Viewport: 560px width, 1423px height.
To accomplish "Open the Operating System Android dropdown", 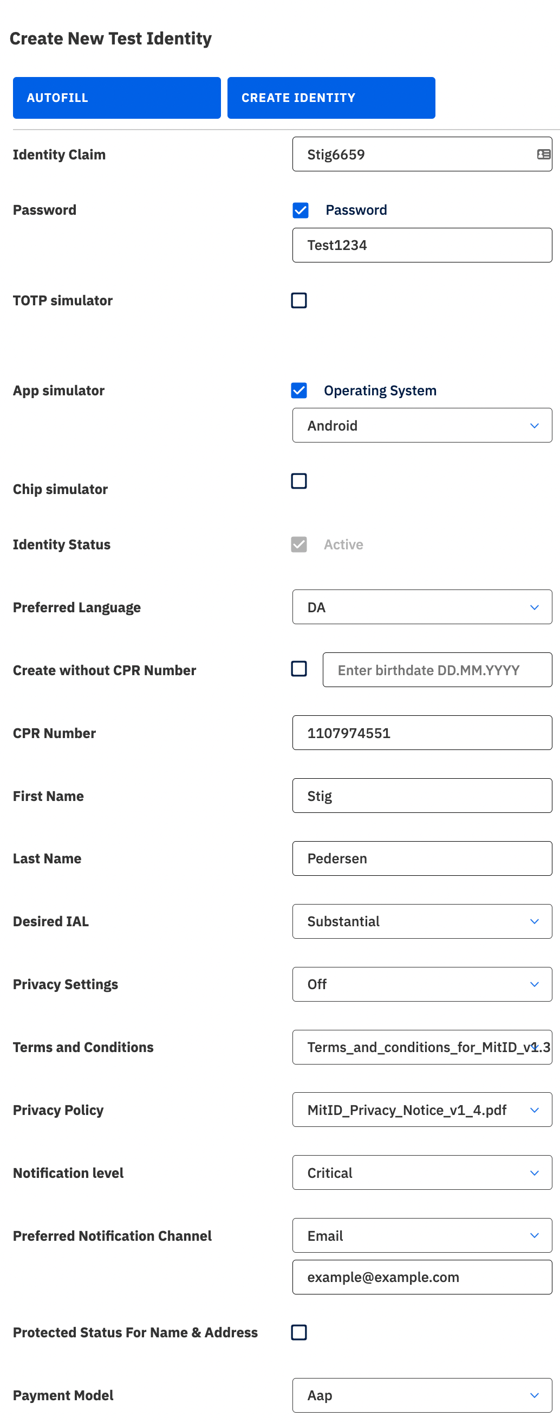I will (421, 425).
